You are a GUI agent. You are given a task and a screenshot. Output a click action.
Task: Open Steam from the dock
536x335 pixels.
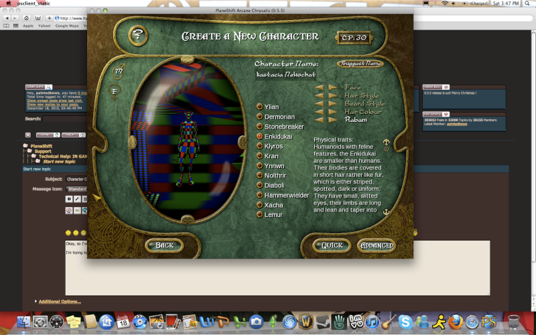tap(322, 322)
